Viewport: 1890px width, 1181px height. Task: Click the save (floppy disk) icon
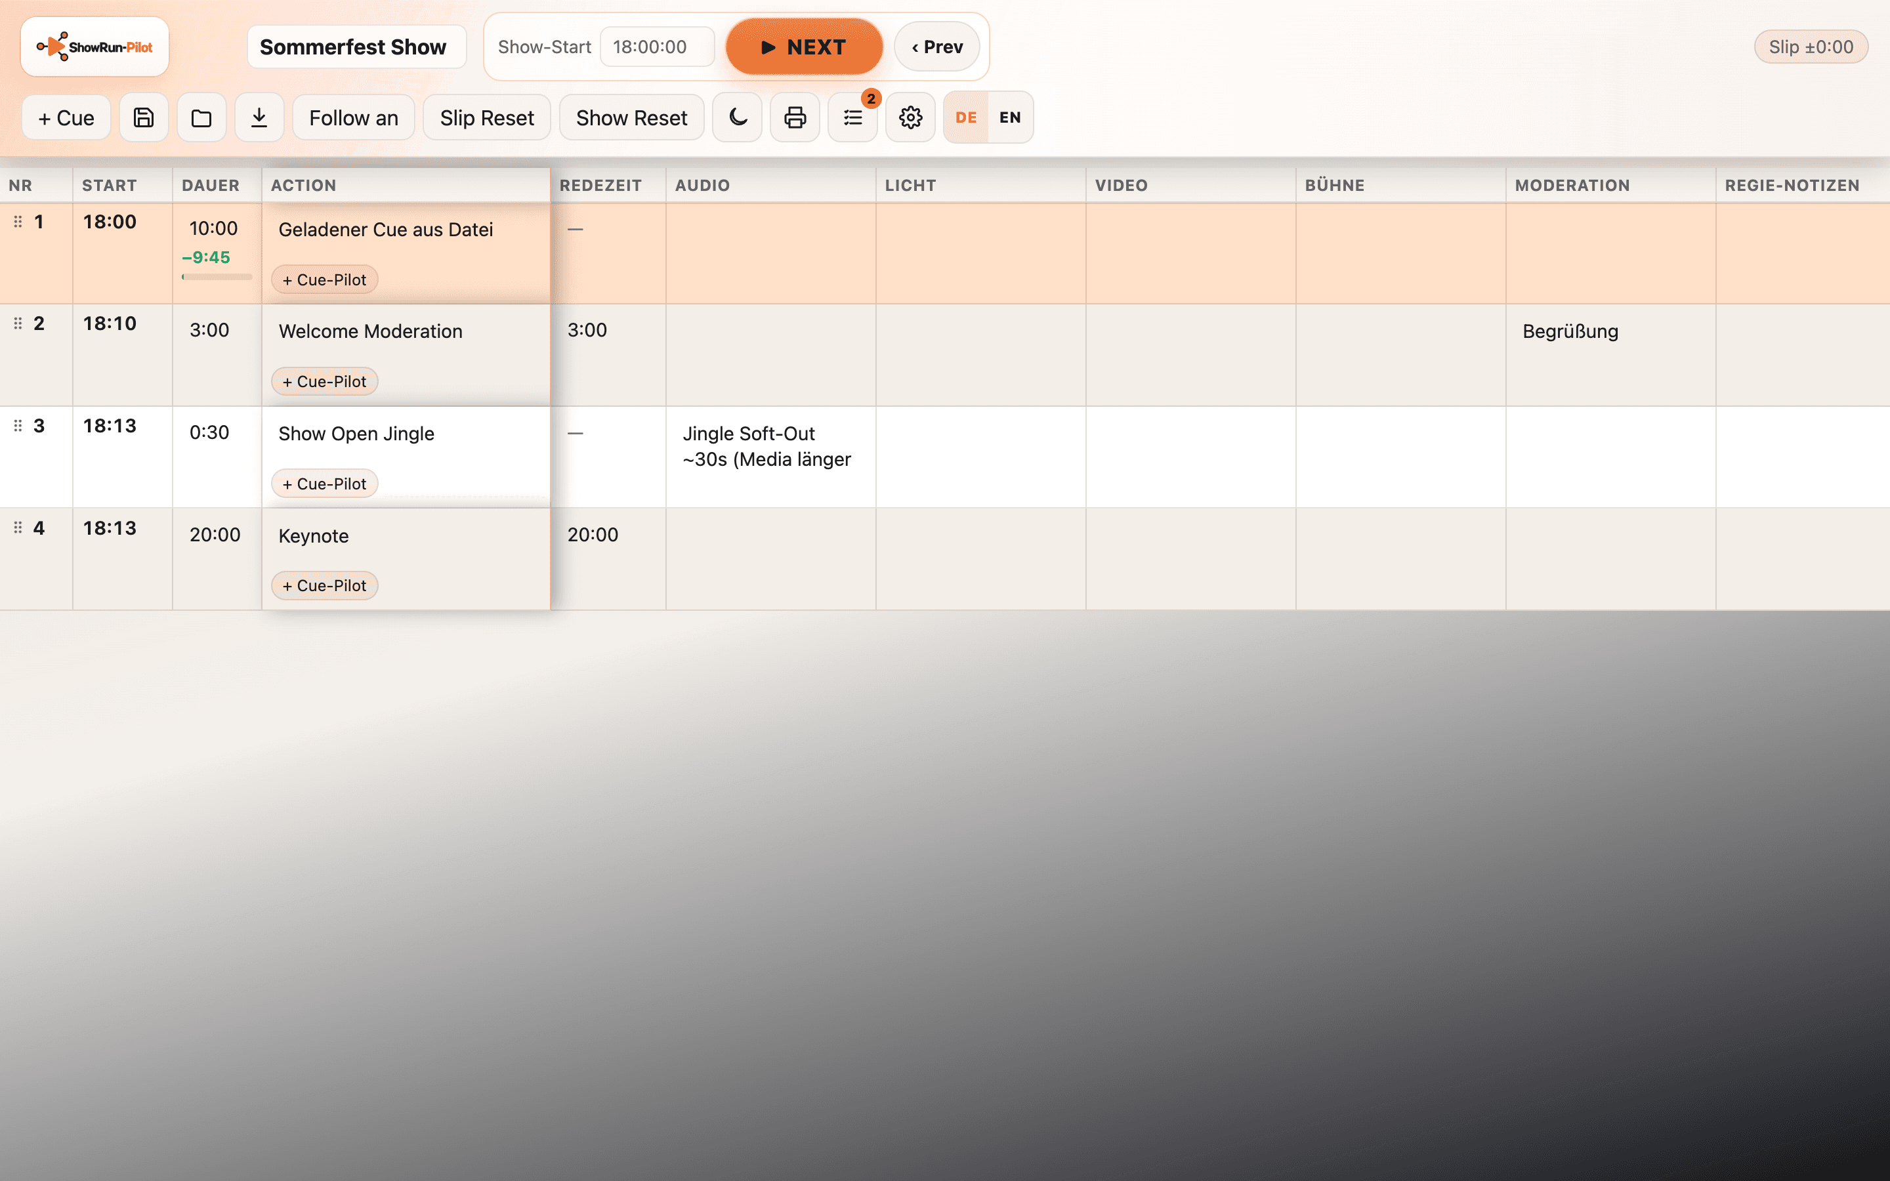pyautogui.click(x=144, y=118)
